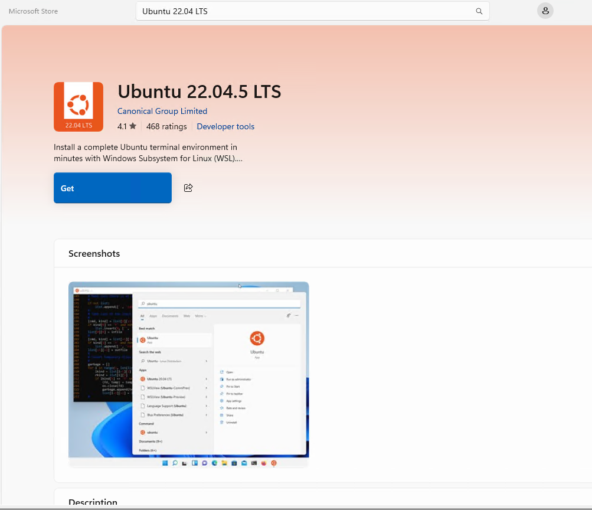Click the Ubuntu 22.04 LTS app logo
592x510 pixels.
point(79,107)
